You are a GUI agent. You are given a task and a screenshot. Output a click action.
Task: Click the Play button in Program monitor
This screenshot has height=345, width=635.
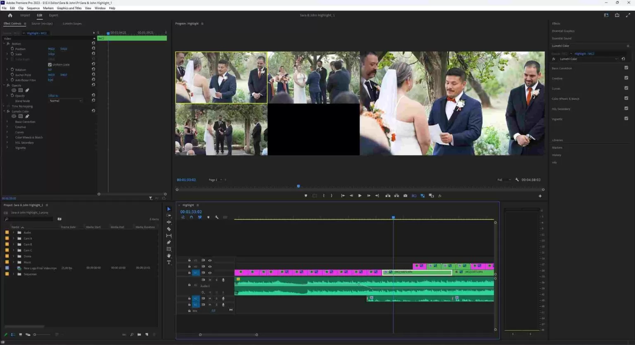tap(360, 195)
